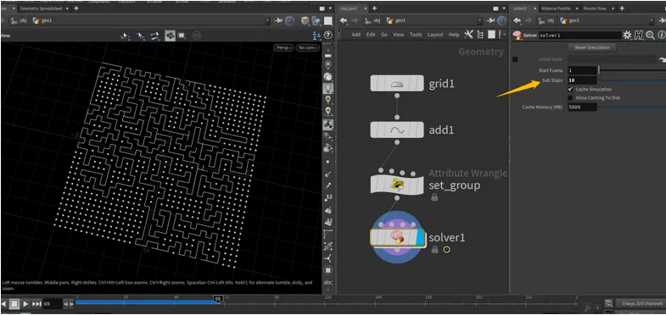This screenshot has height=315, width=666.
Task: Open the View menu in network editor
Action: (398, 35)
